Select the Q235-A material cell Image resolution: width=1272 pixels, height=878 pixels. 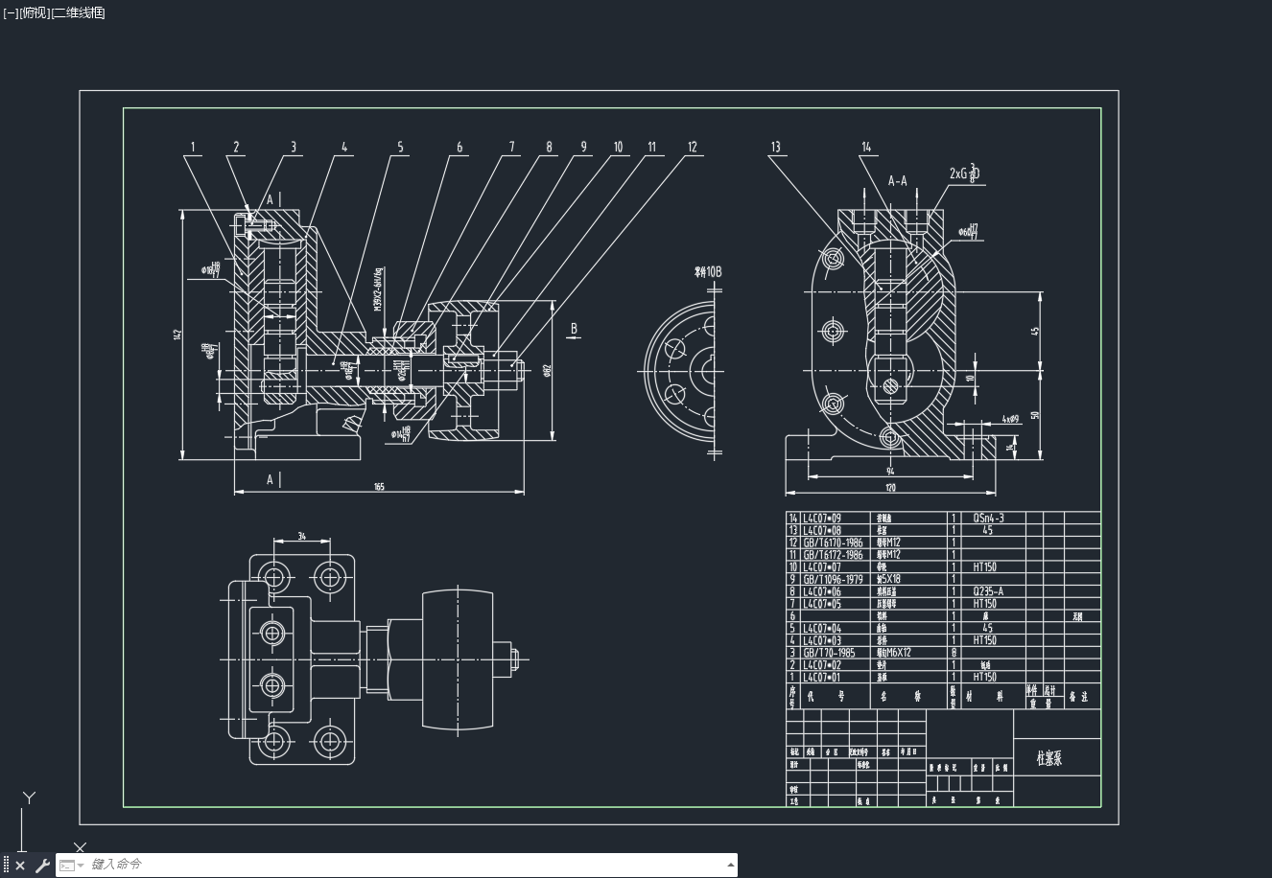coord(988,591)
